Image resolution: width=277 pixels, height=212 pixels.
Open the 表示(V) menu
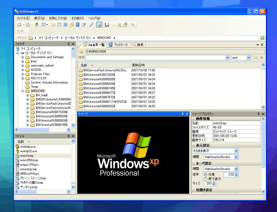[x=39, y=18]
